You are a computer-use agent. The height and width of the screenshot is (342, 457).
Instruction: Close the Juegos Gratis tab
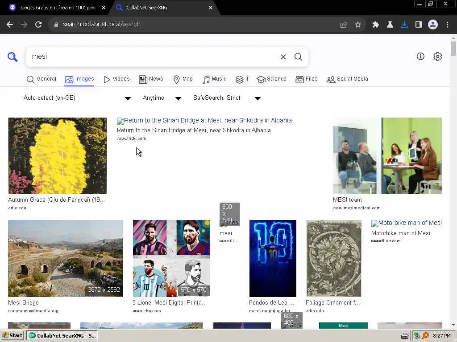[x=104, y=8]
